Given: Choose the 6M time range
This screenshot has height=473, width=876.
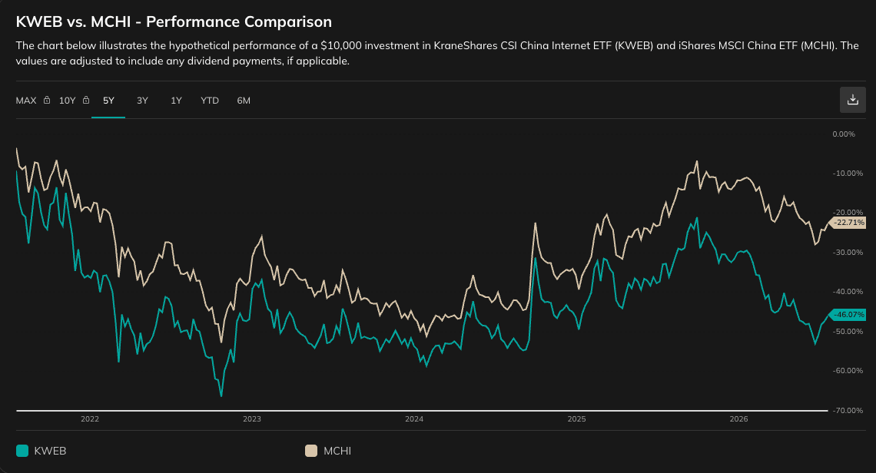Looking at the screenshot, I should pos(244,101).
